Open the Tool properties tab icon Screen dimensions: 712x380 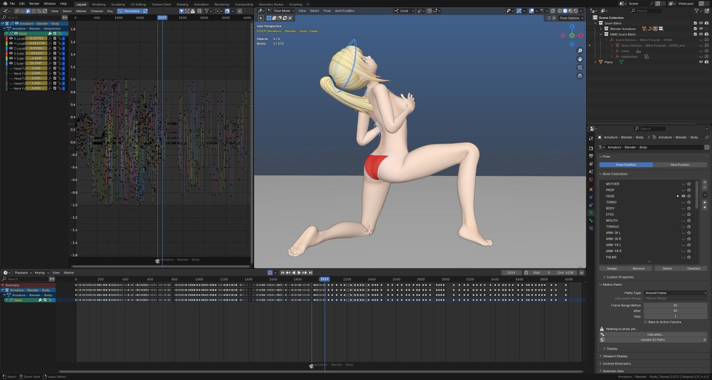click(591, 138)
